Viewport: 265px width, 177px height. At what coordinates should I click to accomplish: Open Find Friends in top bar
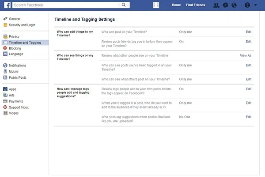(x=196, y=5)
